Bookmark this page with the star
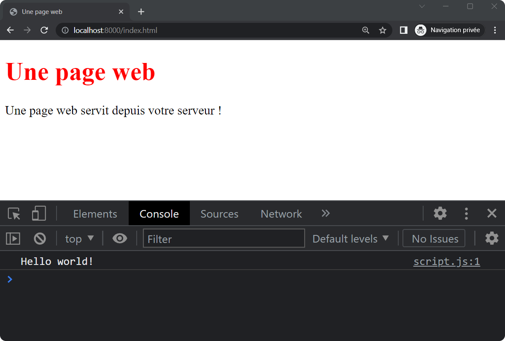Image resolution: width=505 pixels, height=341 pixels. pos(382,30)
